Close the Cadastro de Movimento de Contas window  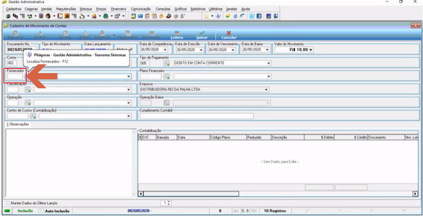click(x=416, y=26)
